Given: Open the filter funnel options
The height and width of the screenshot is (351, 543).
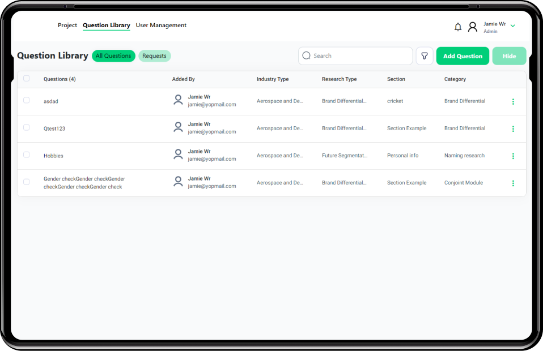Looking at the screenshot, I should 425,56.
